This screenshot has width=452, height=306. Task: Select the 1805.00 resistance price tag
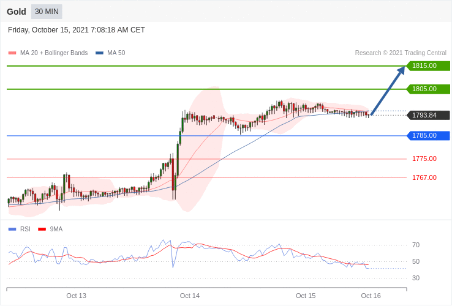[428, 89]
